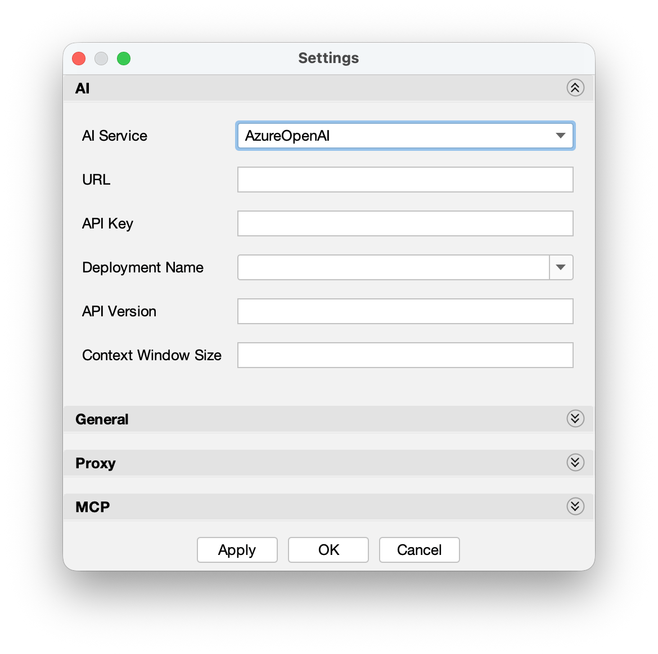Expand General section chevron icon
Image resolution: width=658 pixels, height=654 pixels.
[575, 419]
